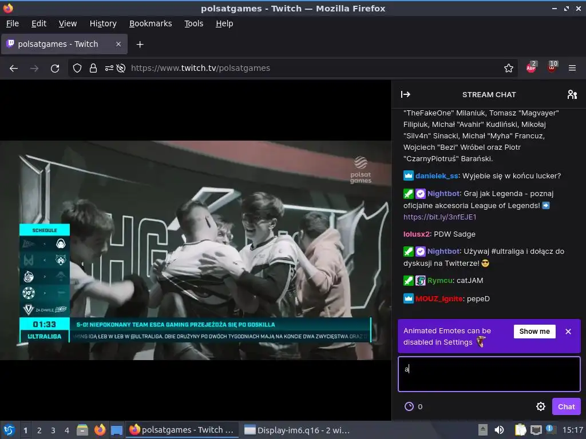This screenshot has width=586, height=439.
Task: Open the desktop start menu icon
Action: (x=9, y=430)
